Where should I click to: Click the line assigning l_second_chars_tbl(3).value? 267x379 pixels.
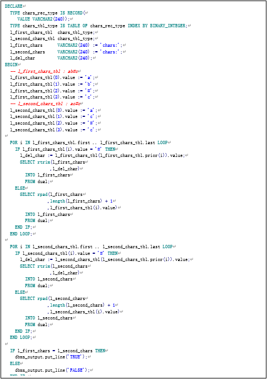[53, 130]
